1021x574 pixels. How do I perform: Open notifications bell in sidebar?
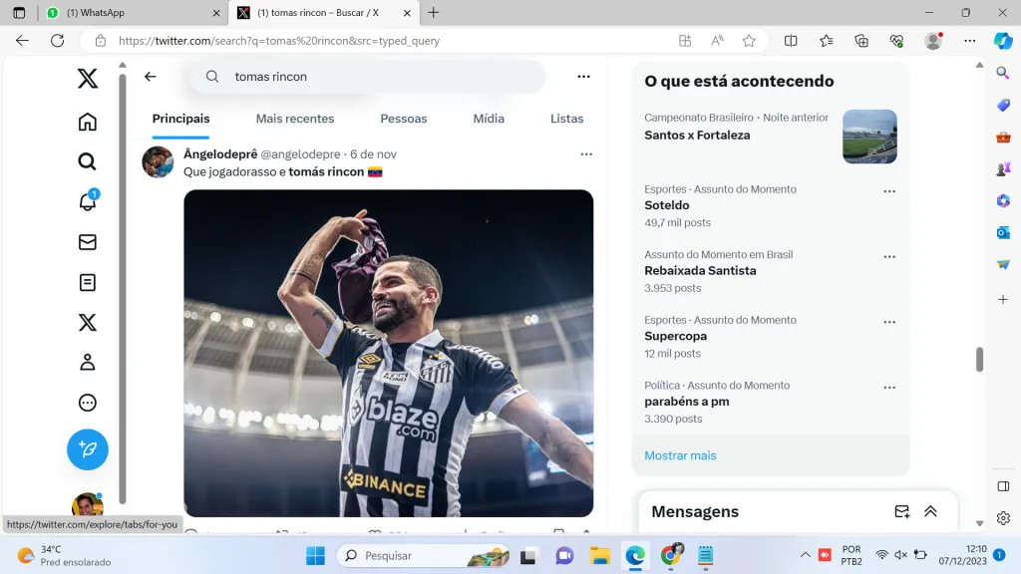tap(88, 201)
